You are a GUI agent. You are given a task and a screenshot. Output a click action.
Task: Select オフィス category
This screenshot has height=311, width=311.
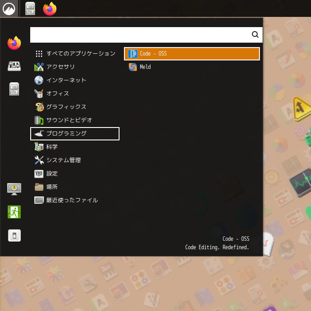(x=75, y=93)
